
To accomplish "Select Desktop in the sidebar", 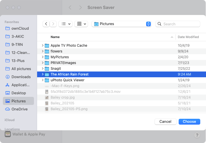I will pyautogui.click(x=18, y=93).
